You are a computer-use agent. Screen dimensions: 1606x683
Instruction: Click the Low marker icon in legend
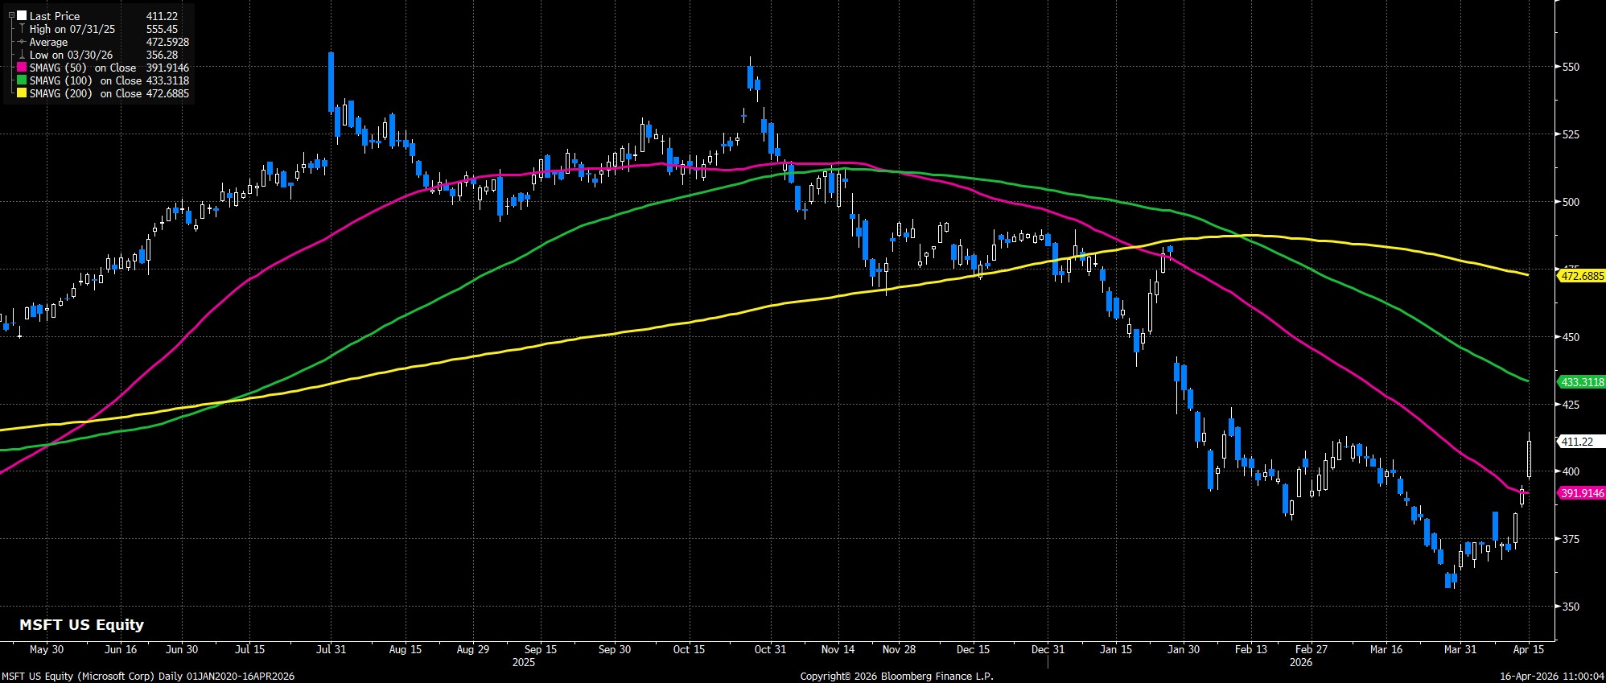(x=21, y=55)
